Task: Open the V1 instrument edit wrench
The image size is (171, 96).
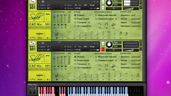Action: click(32, 43)
